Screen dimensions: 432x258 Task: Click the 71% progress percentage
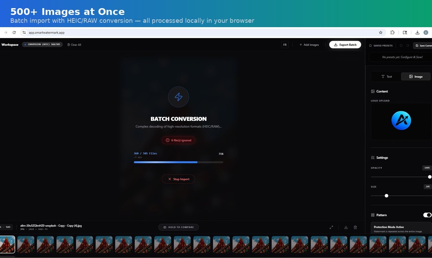(221, 154)
